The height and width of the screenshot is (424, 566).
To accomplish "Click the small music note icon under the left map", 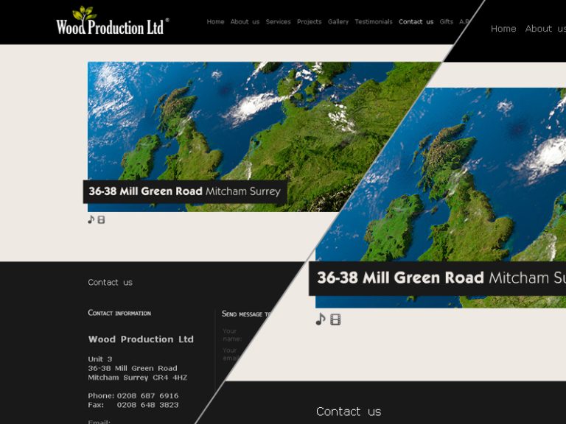I will pyautogui.click(x=91, y=219).
